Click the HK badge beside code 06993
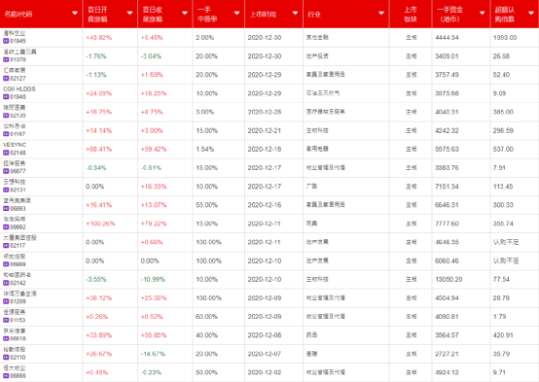The image size is (539, 382). 6,209
